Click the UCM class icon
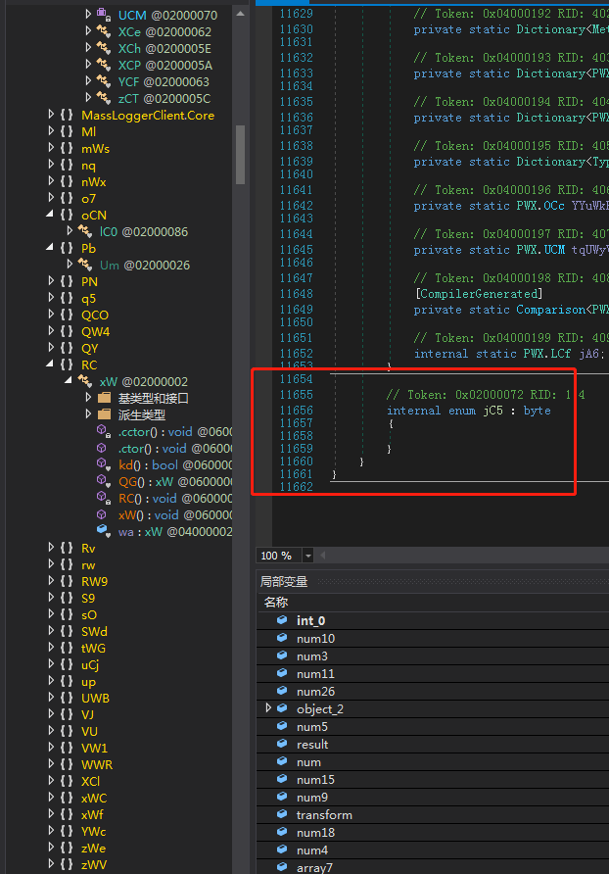 [x=103, y=14]
